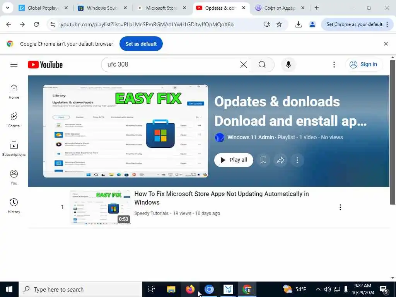
Task: Open Subscriptions from the sidebar
Action: tap(14, 149)
